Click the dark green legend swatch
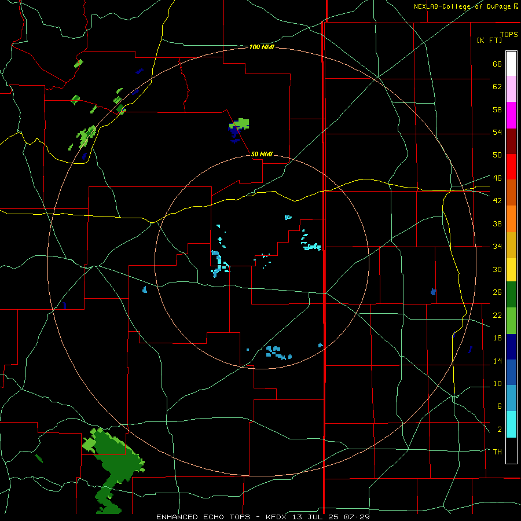 pyautogui.click(x=511, y=295)
